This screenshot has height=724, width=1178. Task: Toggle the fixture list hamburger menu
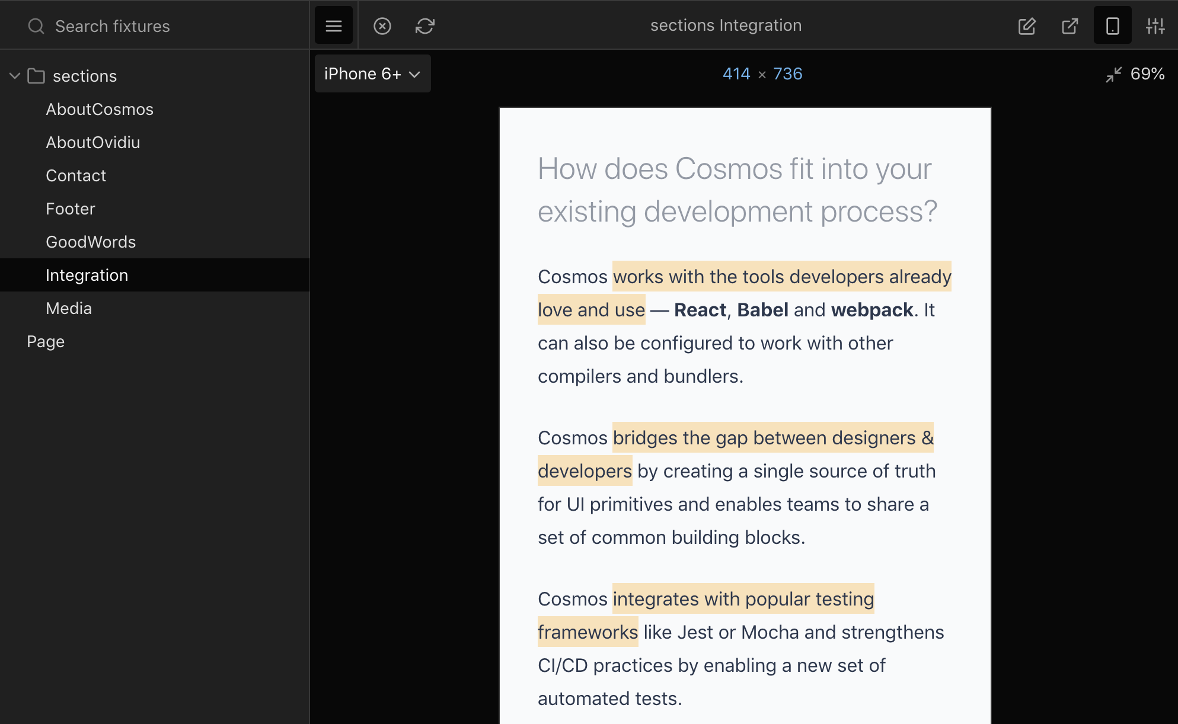point(334,25)
